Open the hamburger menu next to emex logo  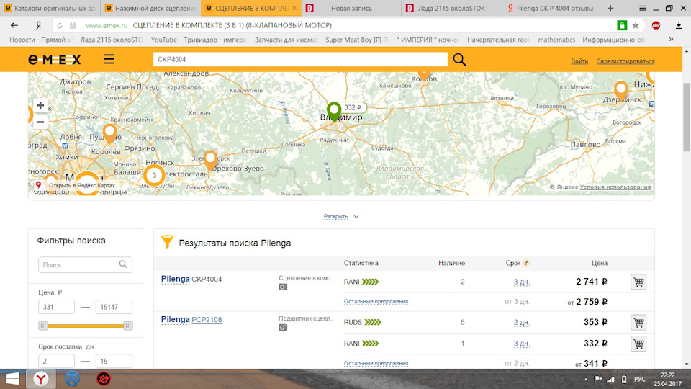tap(109, 59)
